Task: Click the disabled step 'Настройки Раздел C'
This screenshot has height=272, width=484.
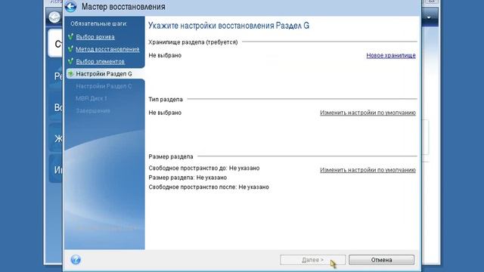Action: click(x=104, y=86)
